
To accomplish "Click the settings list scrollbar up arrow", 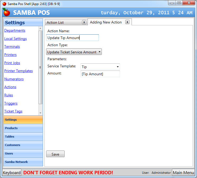I will click(40, 28).
